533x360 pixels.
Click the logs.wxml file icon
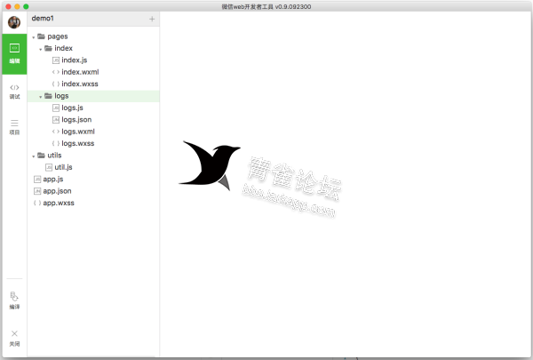coord(56,132)
